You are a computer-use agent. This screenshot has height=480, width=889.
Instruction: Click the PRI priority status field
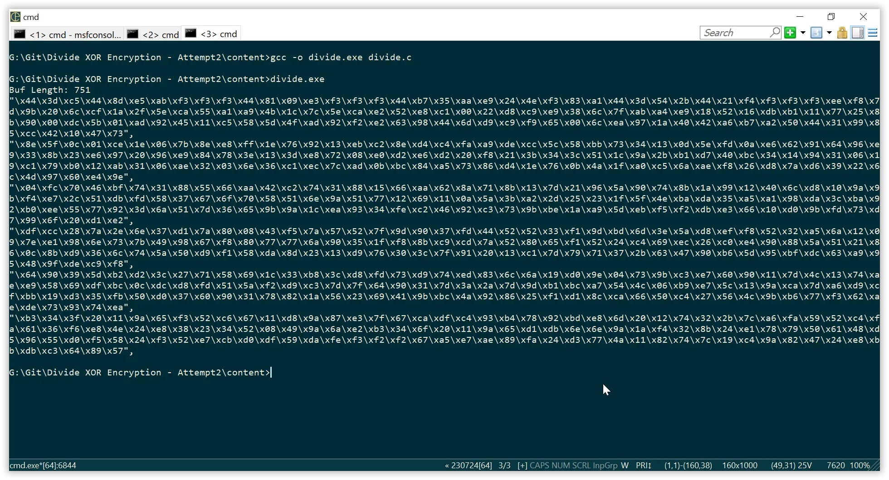[x=644, y=465]
